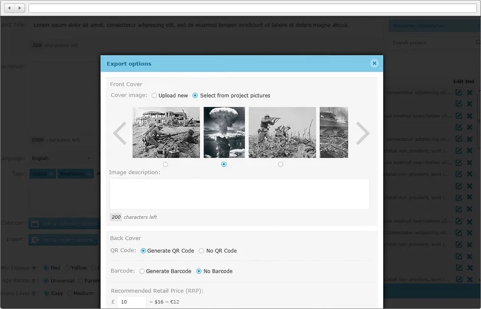
Task: Click the 200 characters left counter
Action: click(x=133, y=217)
